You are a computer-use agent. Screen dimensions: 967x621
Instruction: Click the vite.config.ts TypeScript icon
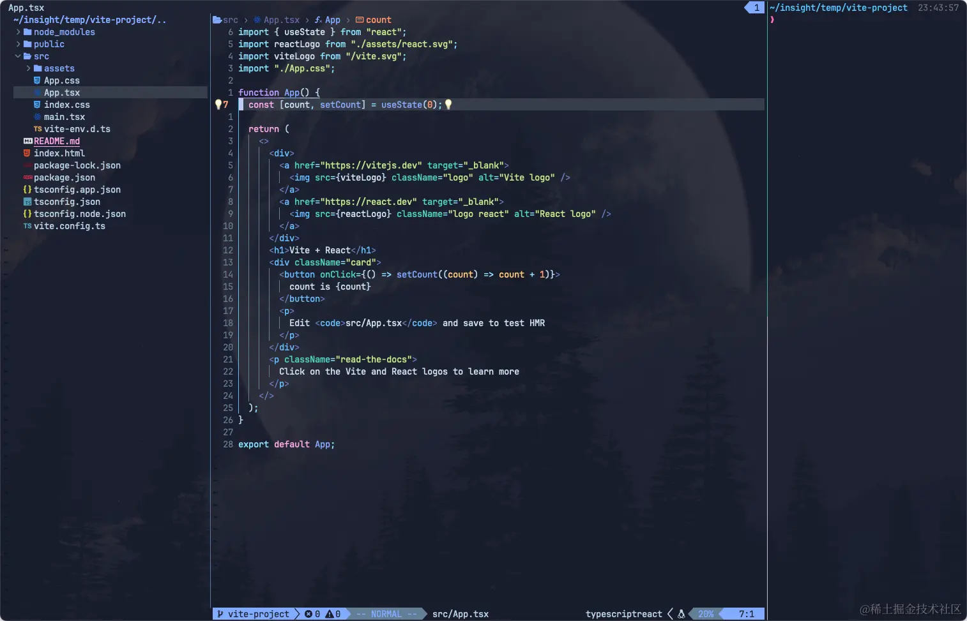[x=27, y=226]
